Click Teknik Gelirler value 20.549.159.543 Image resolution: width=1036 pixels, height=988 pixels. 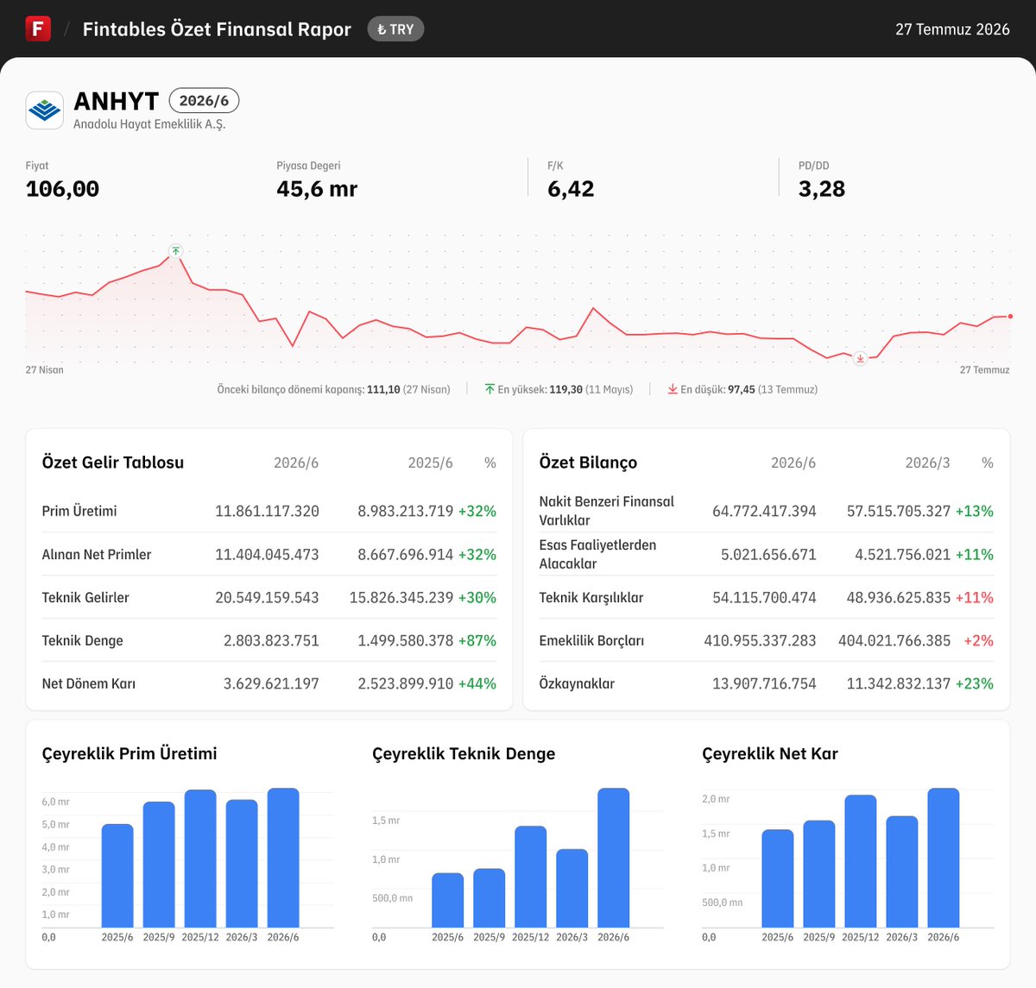pos(267,597)
